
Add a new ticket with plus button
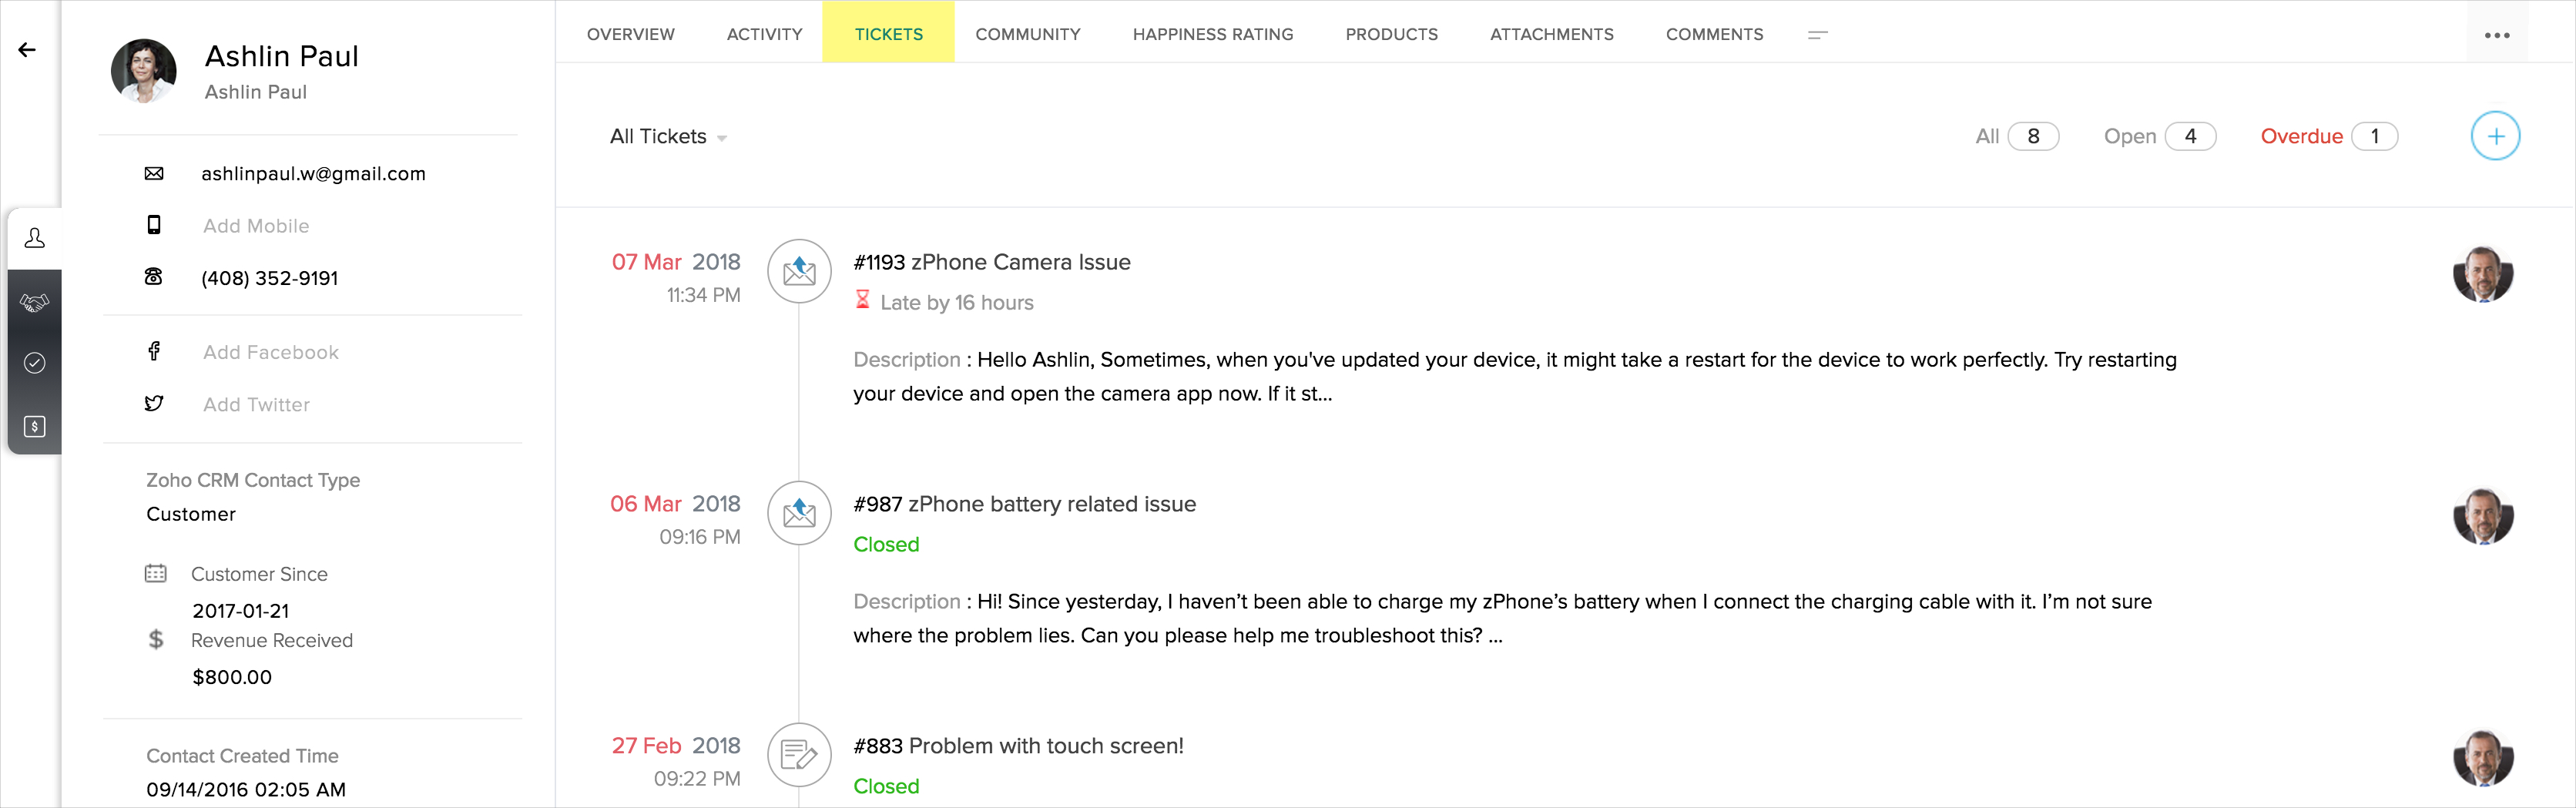[x=2494, y=136]
